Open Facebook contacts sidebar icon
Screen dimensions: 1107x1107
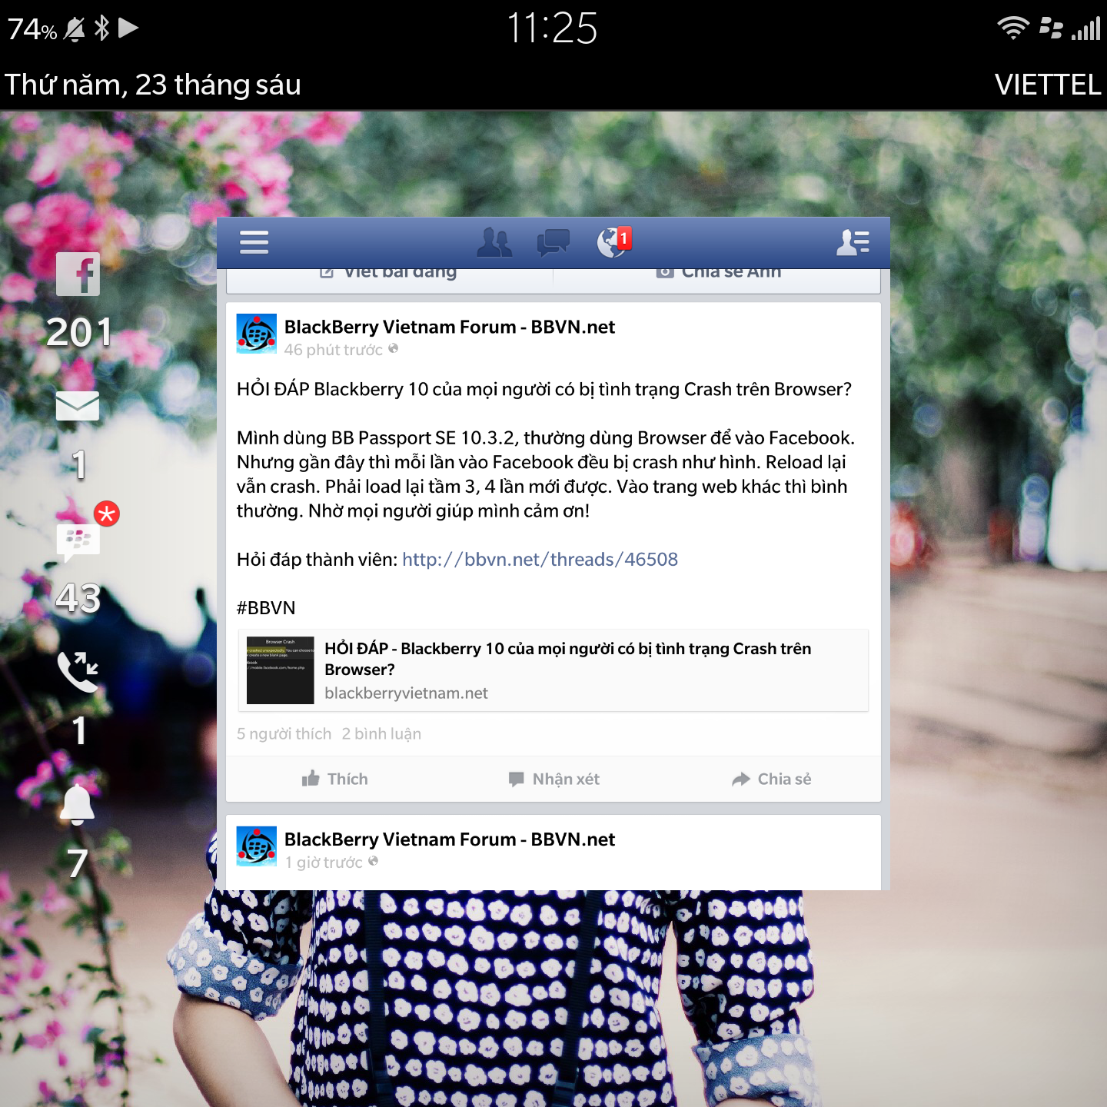point(853,242)
